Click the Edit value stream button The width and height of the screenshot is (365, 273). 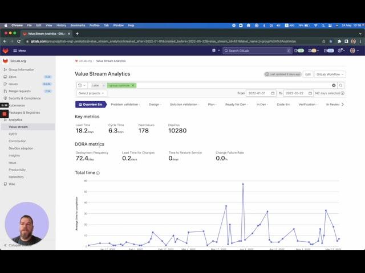pyautogui.click(x=308, y=75)
